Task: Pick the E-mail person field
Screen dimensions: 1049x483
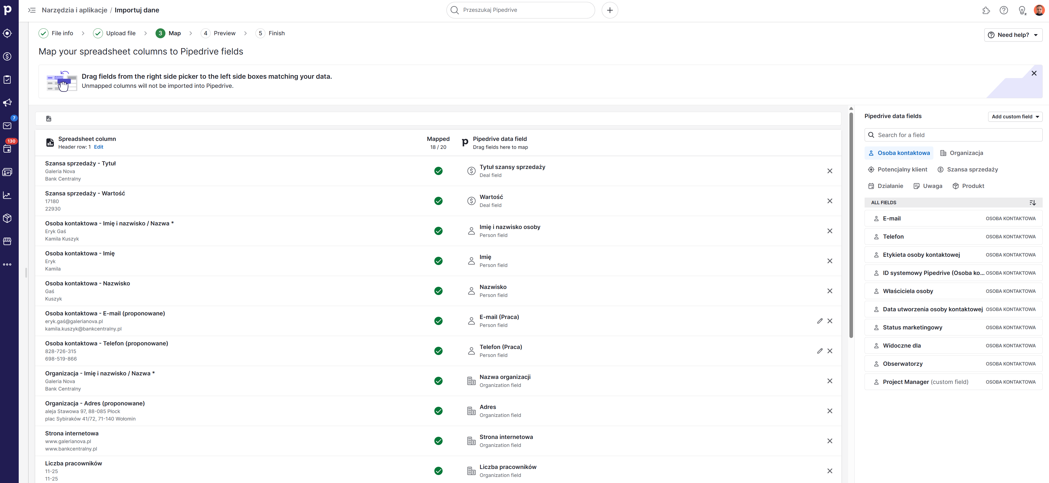Action: tap(953, 219)
